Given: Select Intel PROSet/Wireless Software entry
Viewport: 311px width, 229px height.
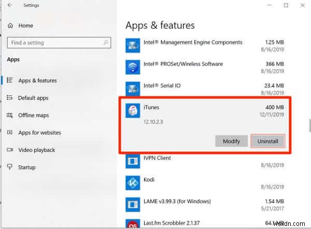Looking at the screenshot, I should click(x=183, y=64).
